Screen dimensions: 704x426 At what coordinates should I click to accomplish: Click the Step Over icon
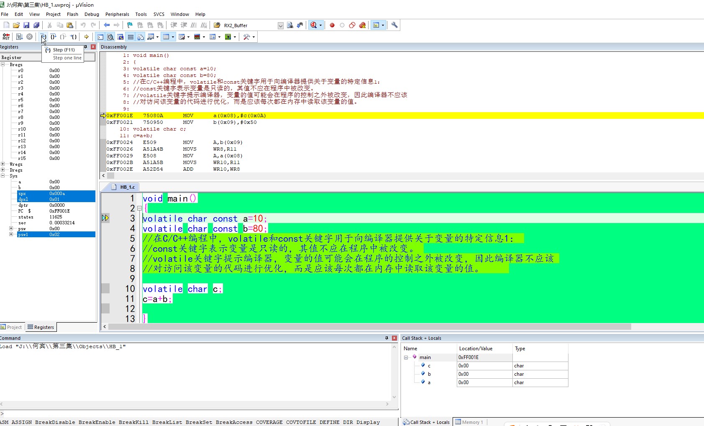point(53,37)
